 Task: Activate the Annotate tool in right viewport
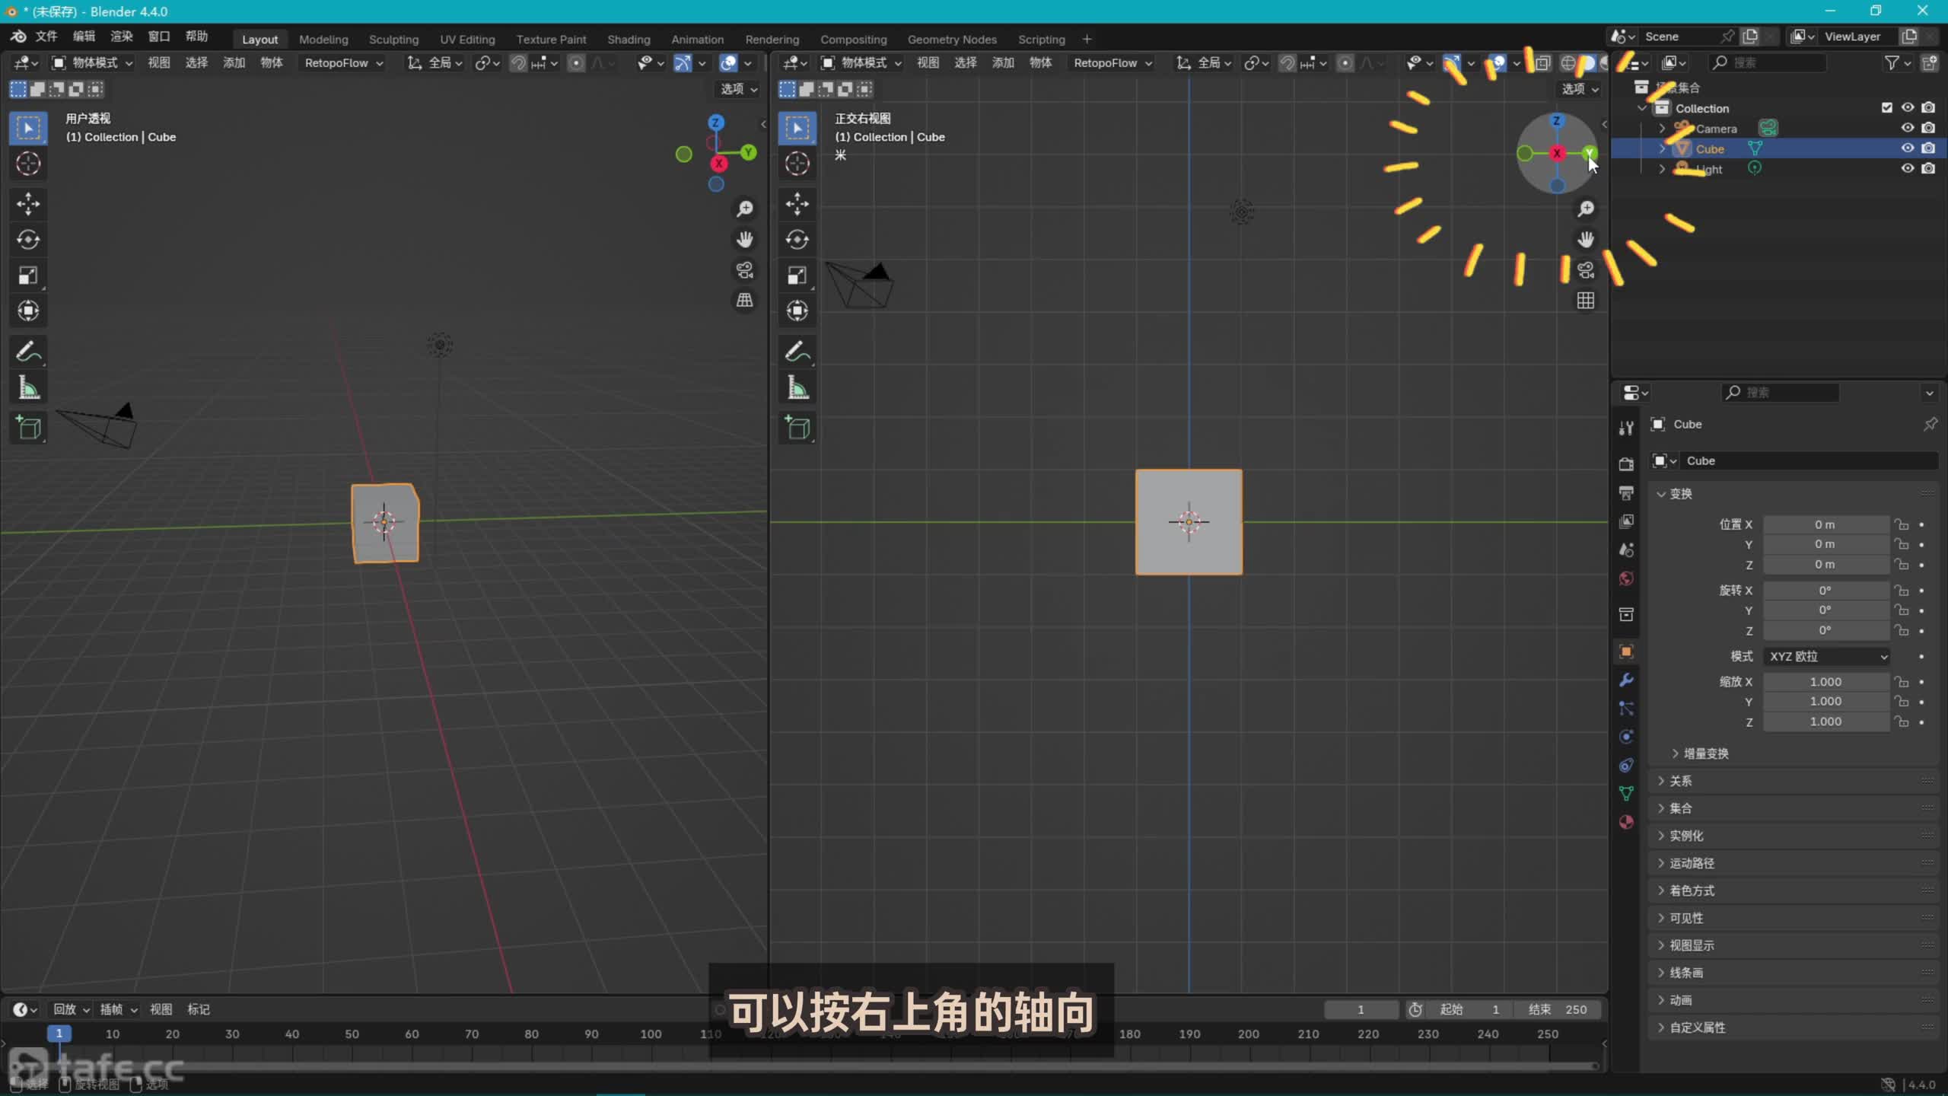(x=797, y=352)
